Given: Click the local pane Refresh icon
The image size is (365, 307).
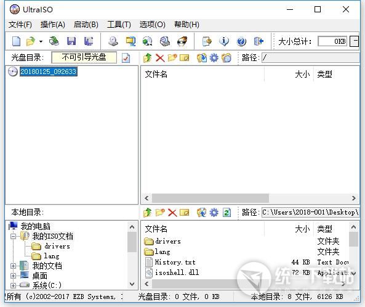Looking at the screenshot, I should pyautogui.click(x=227, y=212).
